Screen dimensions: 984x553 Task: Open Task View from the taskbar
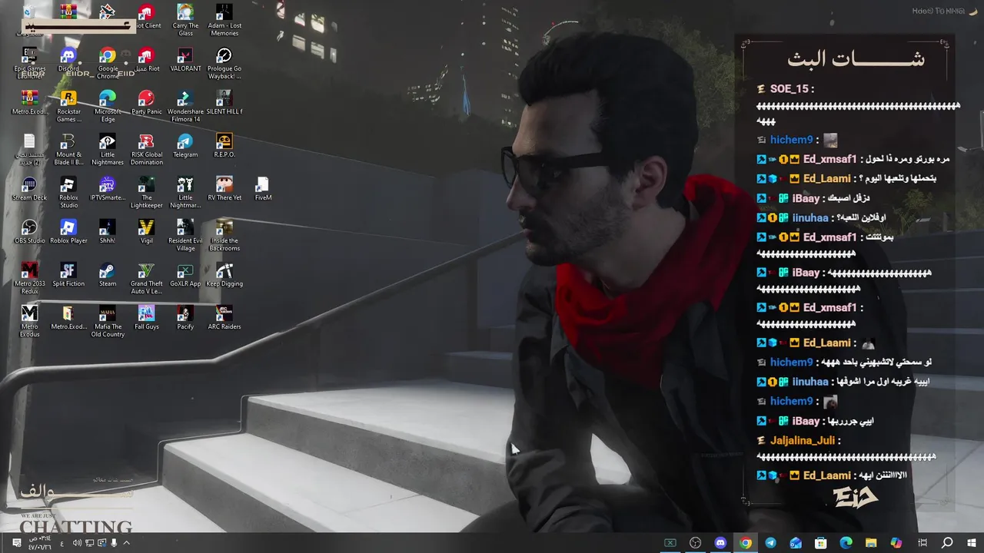coord(922,543)
